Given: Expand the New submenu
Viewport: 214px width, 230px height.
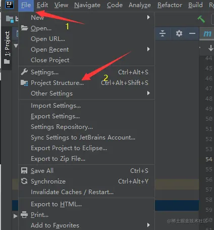Looking at the screenshot, I should tap(86, 17).
